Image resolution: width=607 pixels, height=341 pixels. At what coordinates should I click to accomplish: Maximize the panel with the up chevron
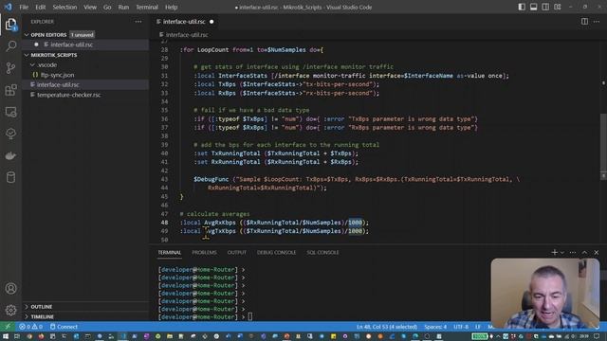pos(584,253)
